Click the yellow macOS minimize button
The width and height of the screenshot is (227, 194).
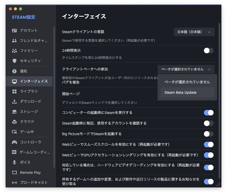point(15,9)
